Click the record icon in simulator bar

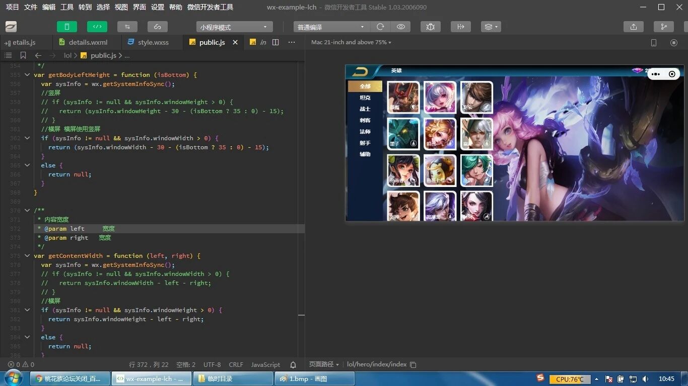674,43
